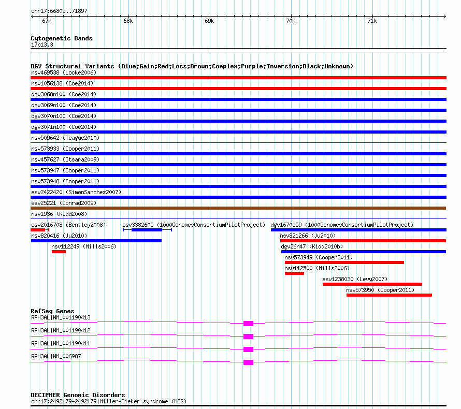Open dgv1670e59 1000Genomes variant label

tap(342, 225)
